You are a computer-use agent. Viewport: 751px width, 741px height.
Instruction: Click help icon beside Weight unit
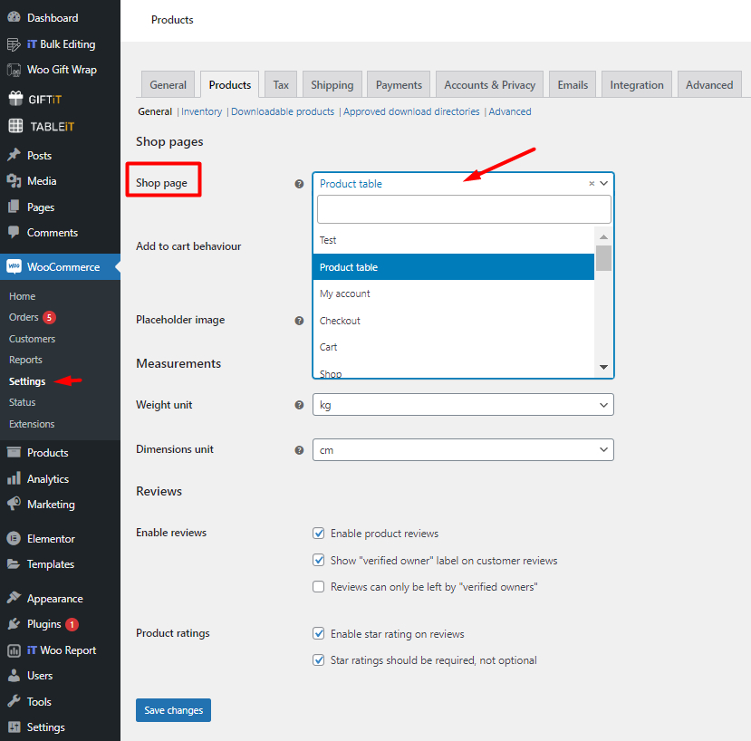pyautogui.click(x=299, y=405)
